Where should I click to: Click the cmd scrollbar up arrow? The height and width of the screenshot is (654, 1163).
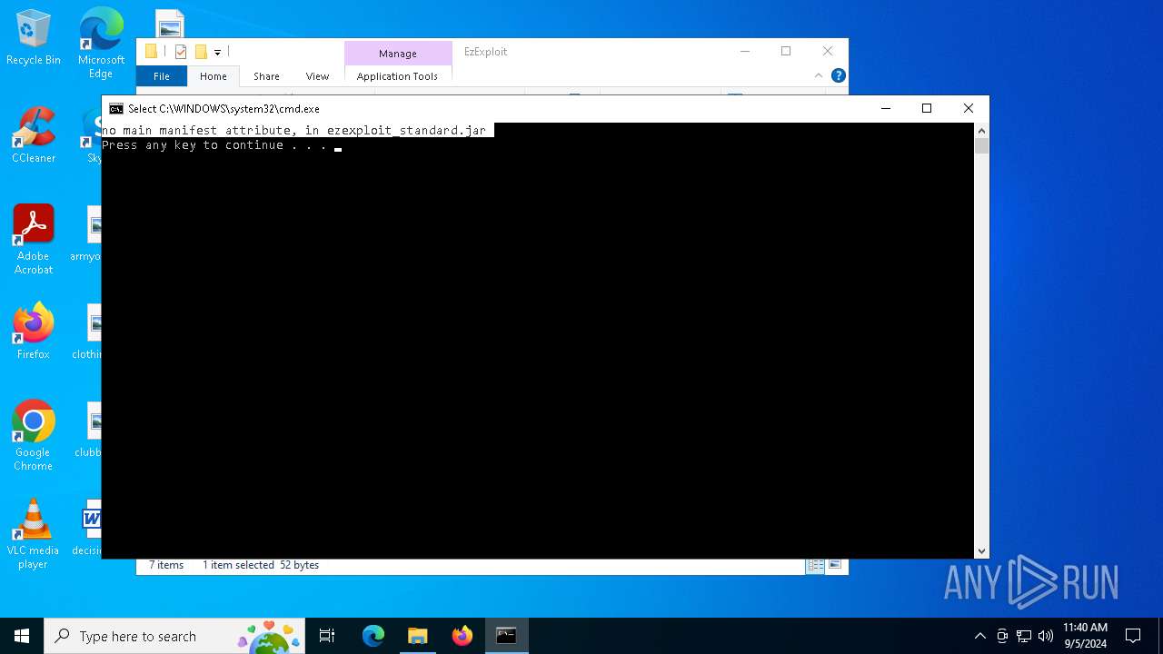click(x=981, y=131)
